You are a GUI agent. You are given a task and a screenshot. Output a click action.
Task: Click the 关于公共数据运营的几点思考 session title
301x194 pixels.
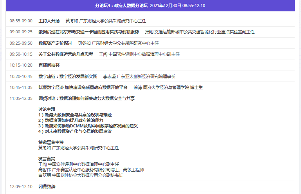pos(65,54)
